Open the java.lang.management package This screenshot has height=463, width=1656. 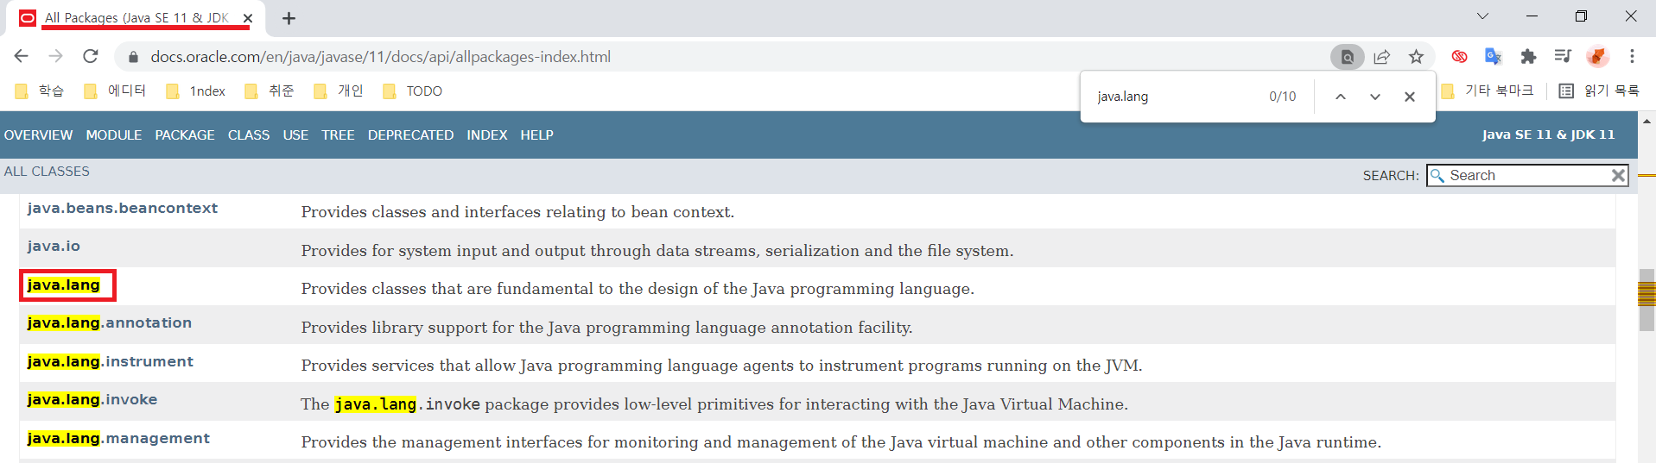[x=118, y=439]
